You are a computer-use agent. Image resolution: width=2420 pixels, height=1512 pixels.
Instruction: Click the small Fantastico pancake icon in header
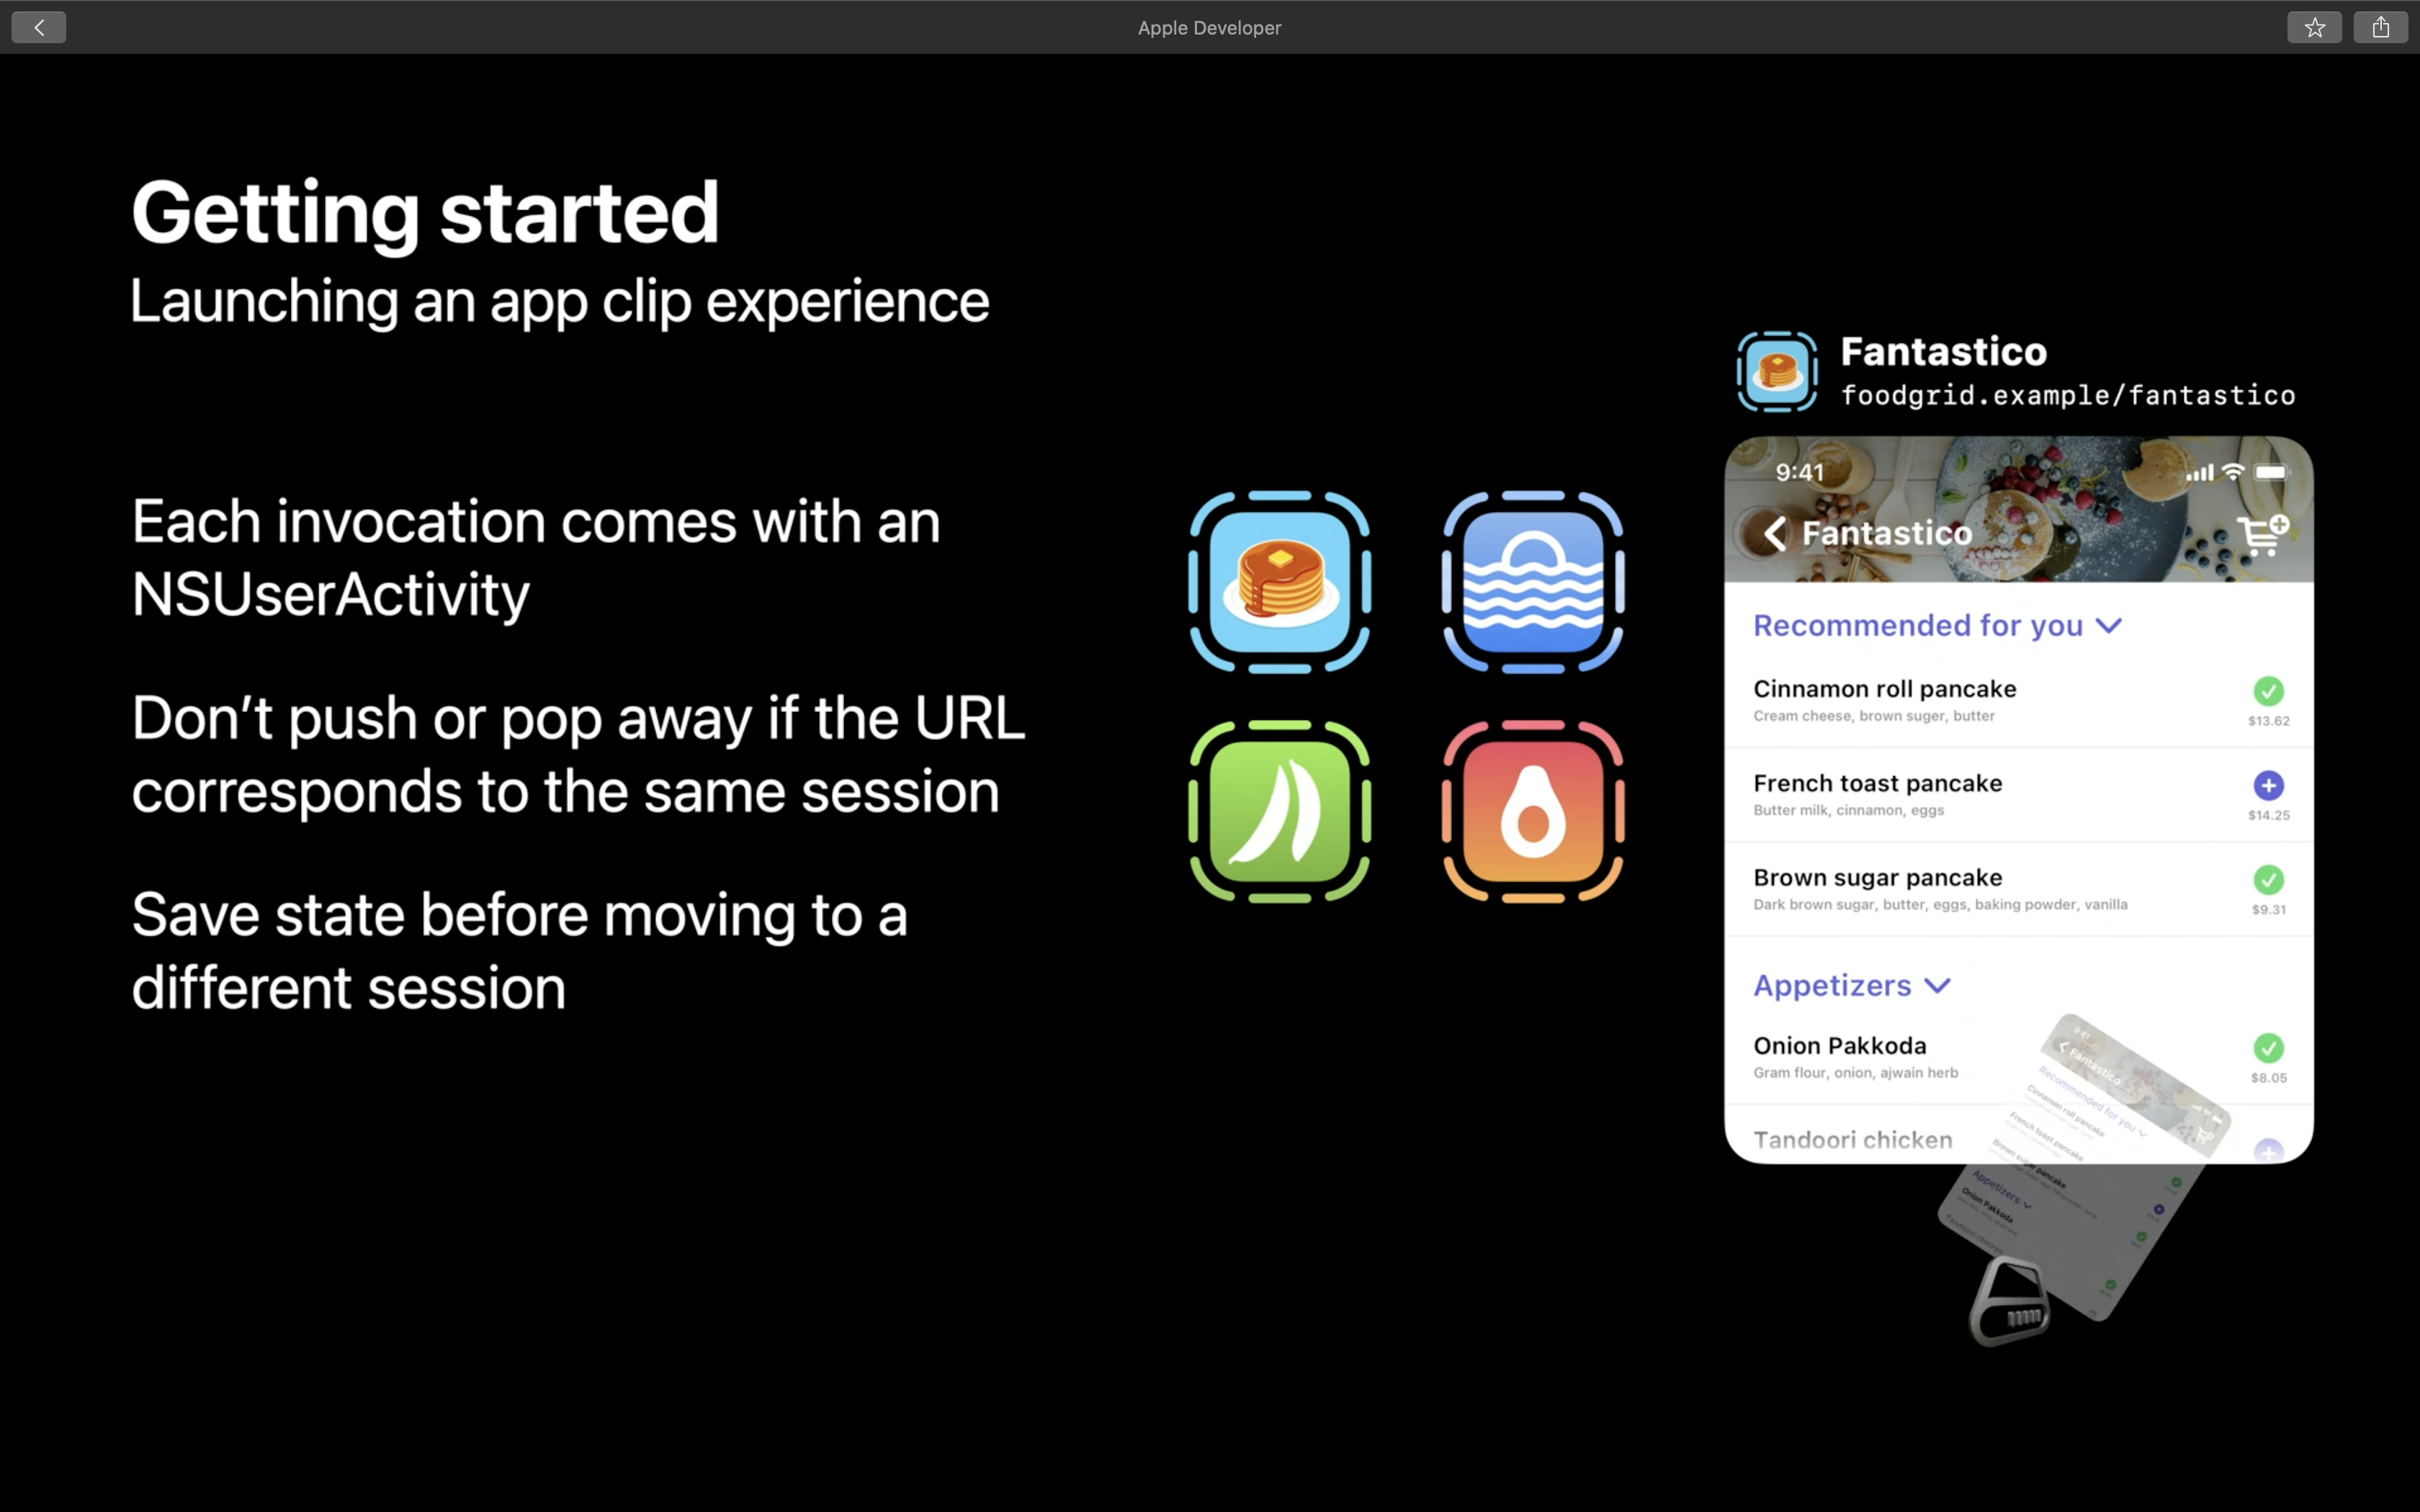point(1777,371)
